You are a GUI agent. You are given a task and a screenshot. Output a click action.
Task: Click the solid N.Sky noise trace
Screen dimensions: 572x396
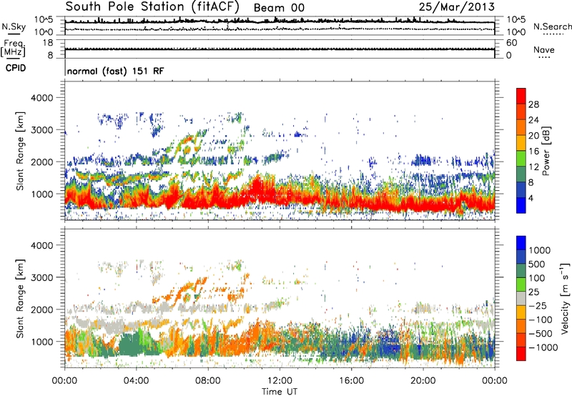(x=280, y=22)
